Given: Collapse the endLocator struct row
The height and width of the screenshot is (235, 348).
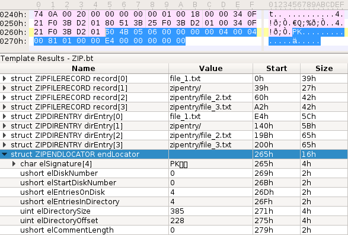Looking at the screenshot, I should pyautogui.click(x=4, y=154).
